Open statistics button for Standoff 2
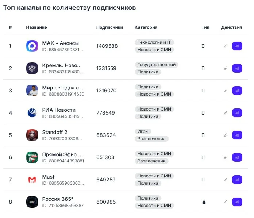Screen dimensions: 254x218 pos(237,135)
